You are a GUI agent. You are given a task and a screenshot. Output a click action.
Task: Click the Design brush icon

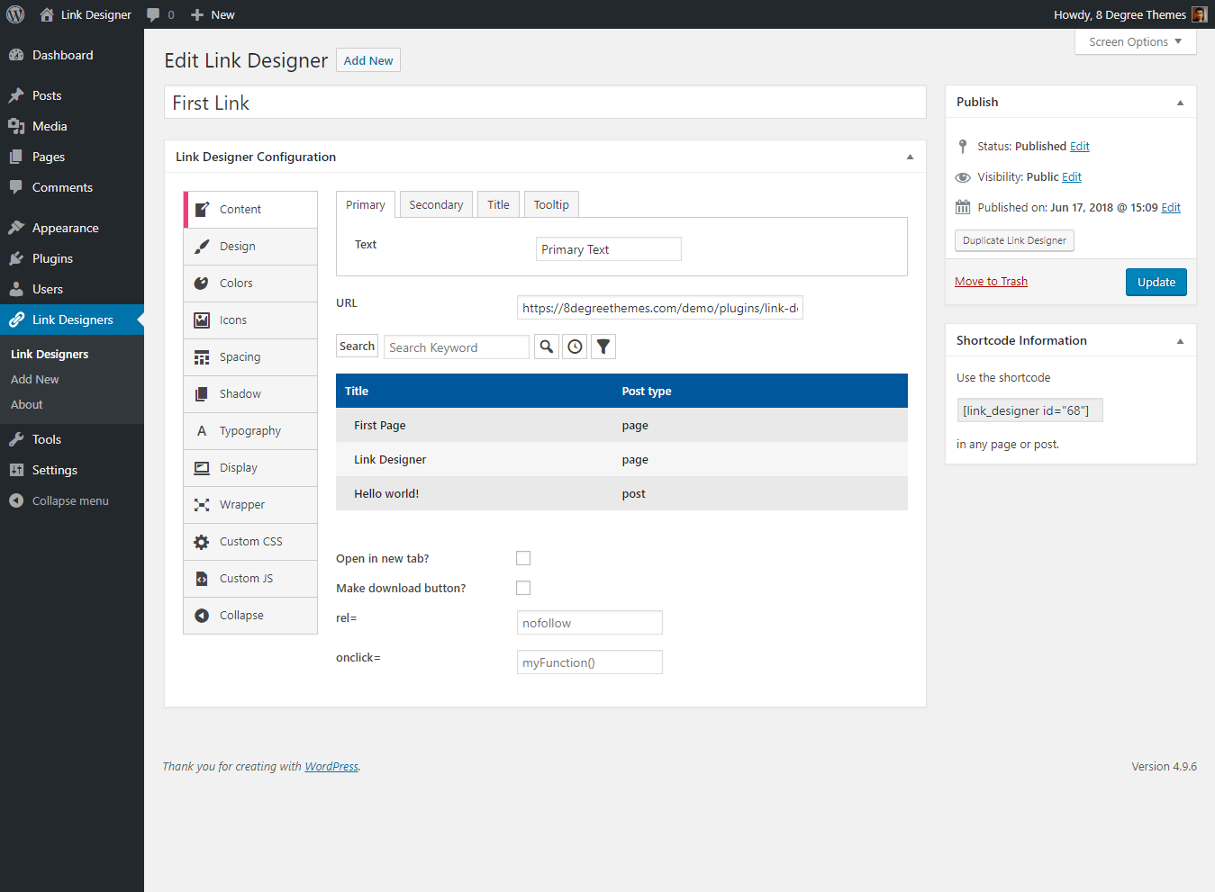tap(202, 246)
